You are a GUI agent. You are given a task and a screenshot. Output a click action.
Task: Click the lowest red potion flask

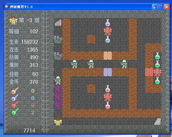pyautogui.click(x=108, y=105)
